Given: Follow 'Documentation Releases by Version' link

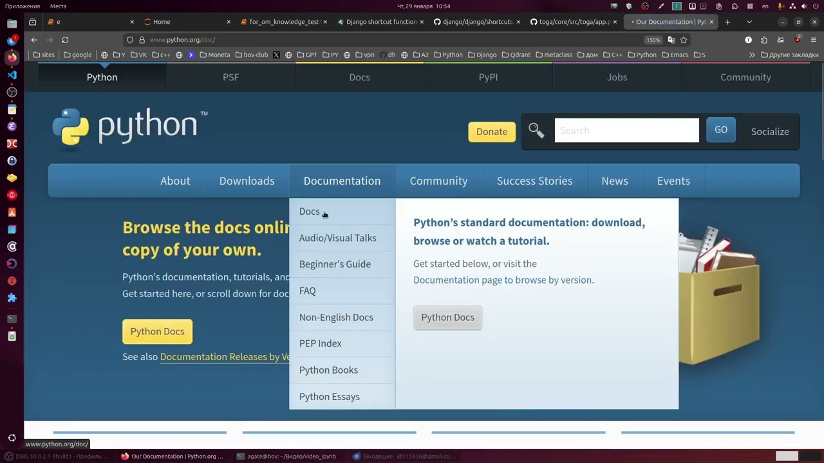Looking at the screenshot, I should click(225, 356).
